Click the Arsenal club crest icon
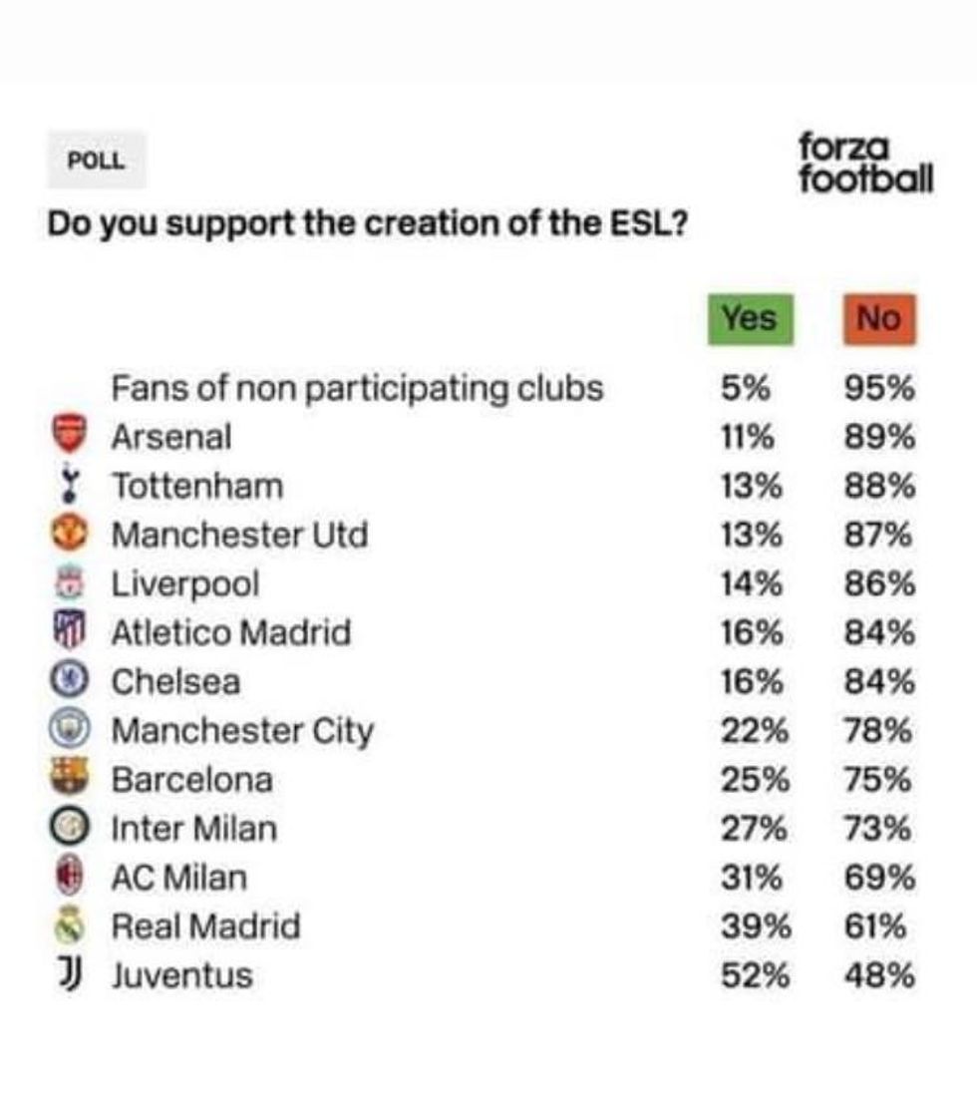Image resolution: width=977 pixels, height=1113 pixels. coord(69,436)
